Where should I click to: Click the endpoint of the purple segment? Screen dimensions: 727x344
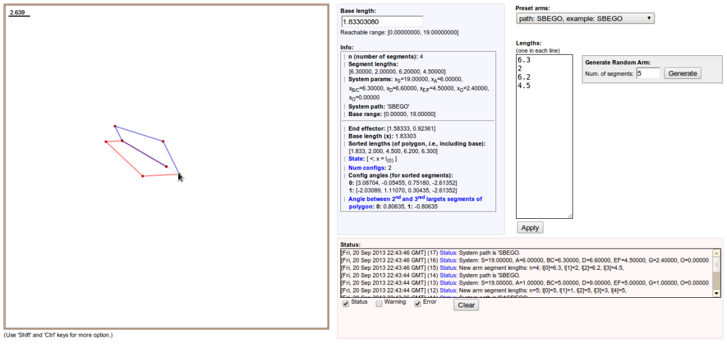[167, 166]
